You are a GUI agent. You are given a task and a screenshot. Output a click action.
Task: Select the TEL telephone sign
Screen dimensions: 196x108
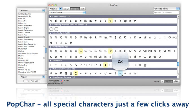105,38
